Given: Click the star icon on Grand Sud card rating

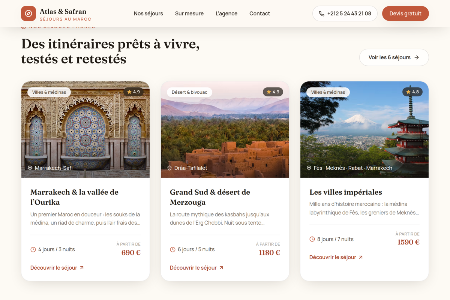Looking at the screenshot, I should point(269,92).
